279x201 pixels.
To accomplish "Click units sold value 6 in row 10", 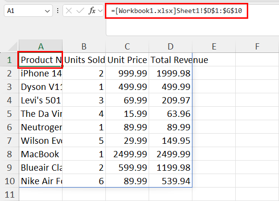I will pos(84,181).
